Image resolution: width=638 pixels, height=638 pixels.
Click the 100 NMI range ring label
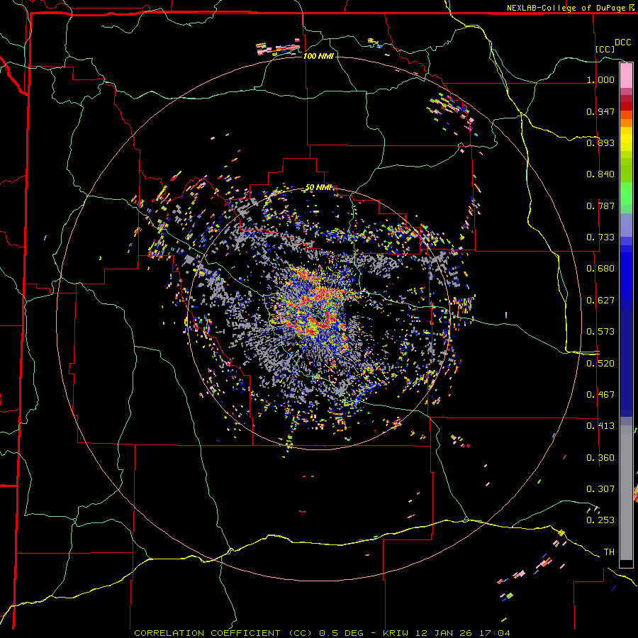tap(318, 56)
